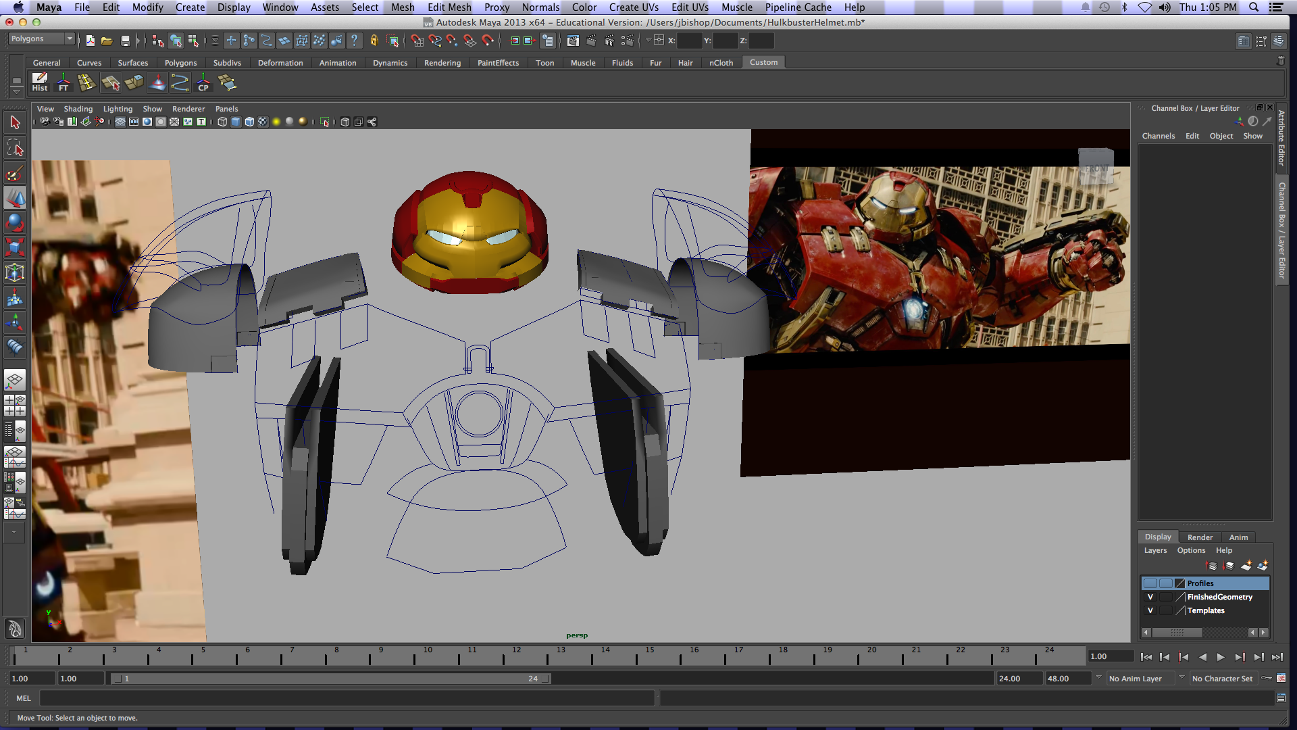Image resolution: width=1297 pixels, height=730 pixels.
Task: Click create new empty layer icon
Action: coord(1246,565)
